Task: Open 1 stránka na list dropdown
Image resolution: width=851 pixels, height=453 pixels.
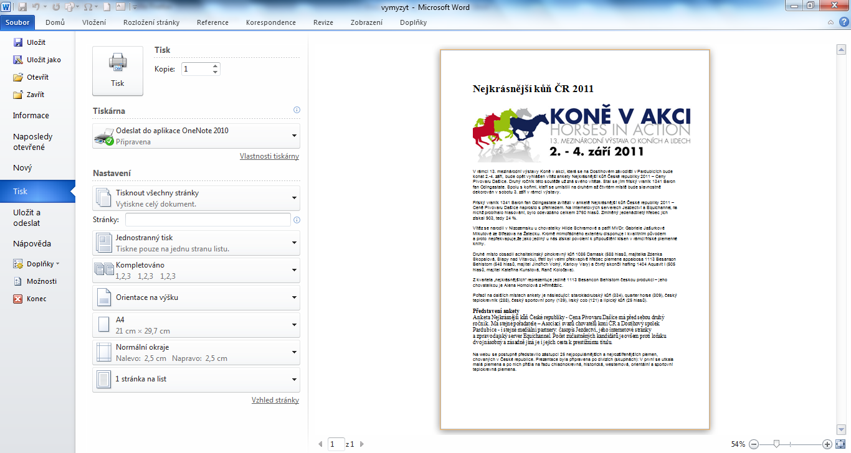Action: pyautogui.click(x=196, y=380)
